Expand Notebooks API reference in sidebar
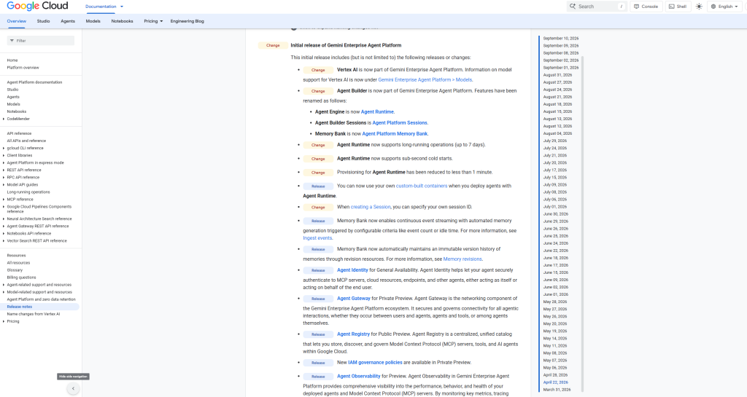This screenshot has height=397, width=747. point(4,233)
